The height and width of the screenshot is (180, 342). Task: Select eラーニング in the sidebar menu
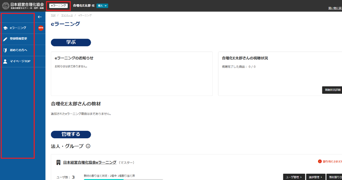pos(18,28)
